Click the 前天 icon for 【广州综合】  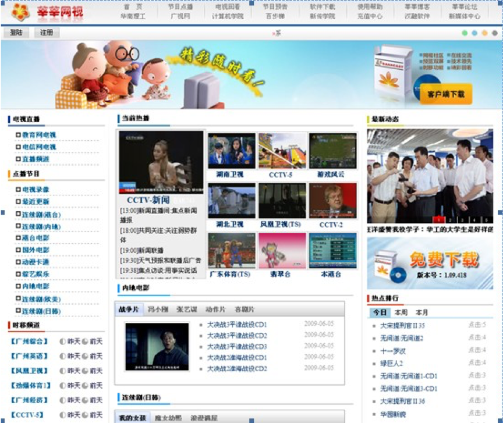pyautogui.click(x=85, y=342)
